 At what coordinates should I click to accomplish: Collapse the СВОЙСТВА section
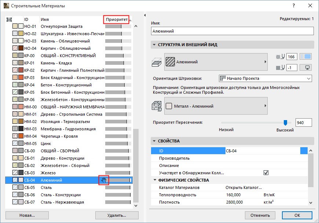pyautogui.click(x=154, y=141)
